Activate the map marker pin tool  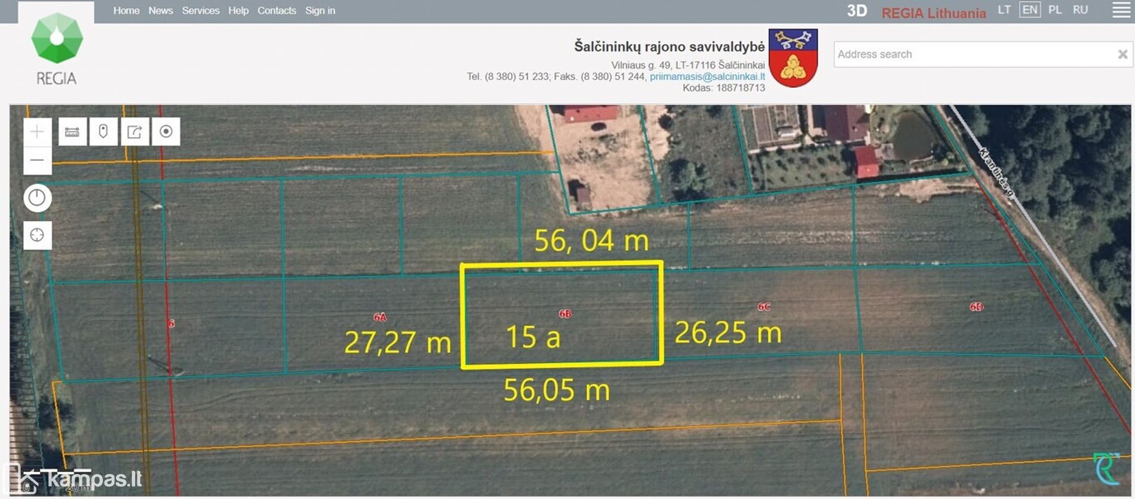103,131
